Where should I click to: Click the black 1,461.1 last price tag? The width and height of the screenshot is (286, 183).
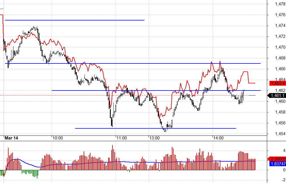[277, 95]
